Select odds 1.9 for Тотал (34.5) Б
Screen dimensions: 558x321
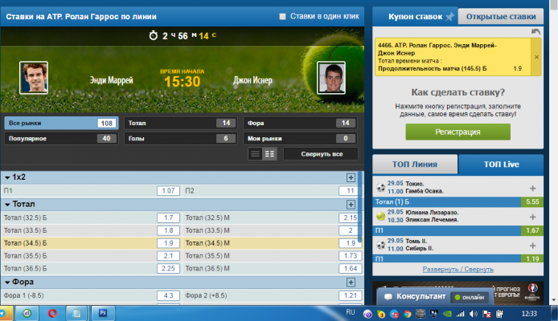pos(168,243)
